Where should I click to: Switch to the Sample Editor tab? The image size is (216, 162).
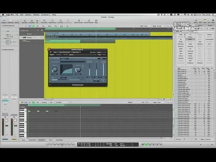point(32,140)
